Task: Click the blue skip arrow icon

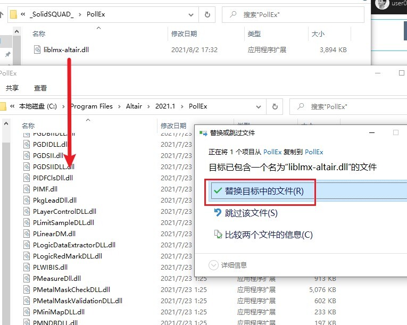Action: tap(217, 213)
